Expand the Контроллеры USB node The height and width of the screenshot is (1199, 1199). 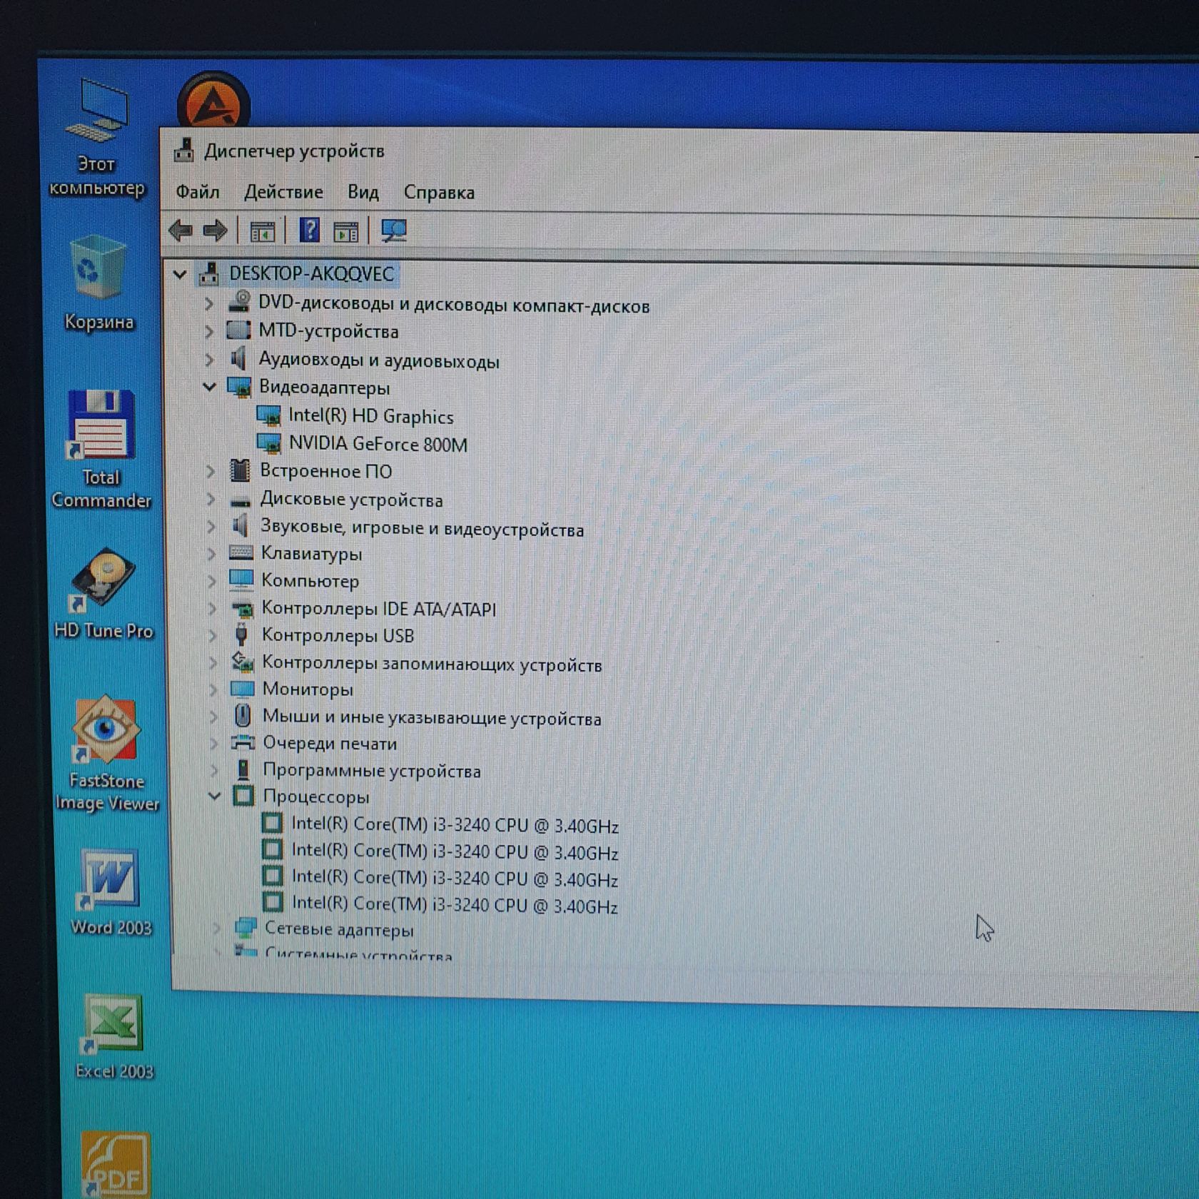(x=212, y=634)
